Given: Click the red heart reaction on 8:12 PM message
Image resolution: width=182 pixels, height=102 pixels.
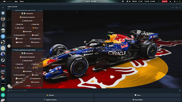Looking at the screenshot, I should point(44,51).
